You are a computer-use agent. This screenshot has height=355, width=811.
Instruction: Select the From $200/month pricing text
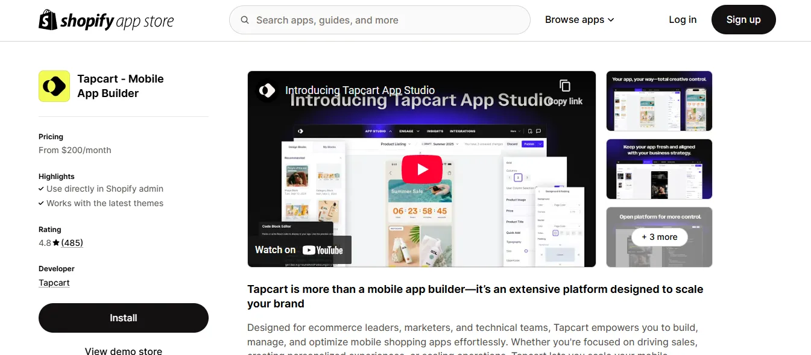pyautogui.click(x=75, y=150)
